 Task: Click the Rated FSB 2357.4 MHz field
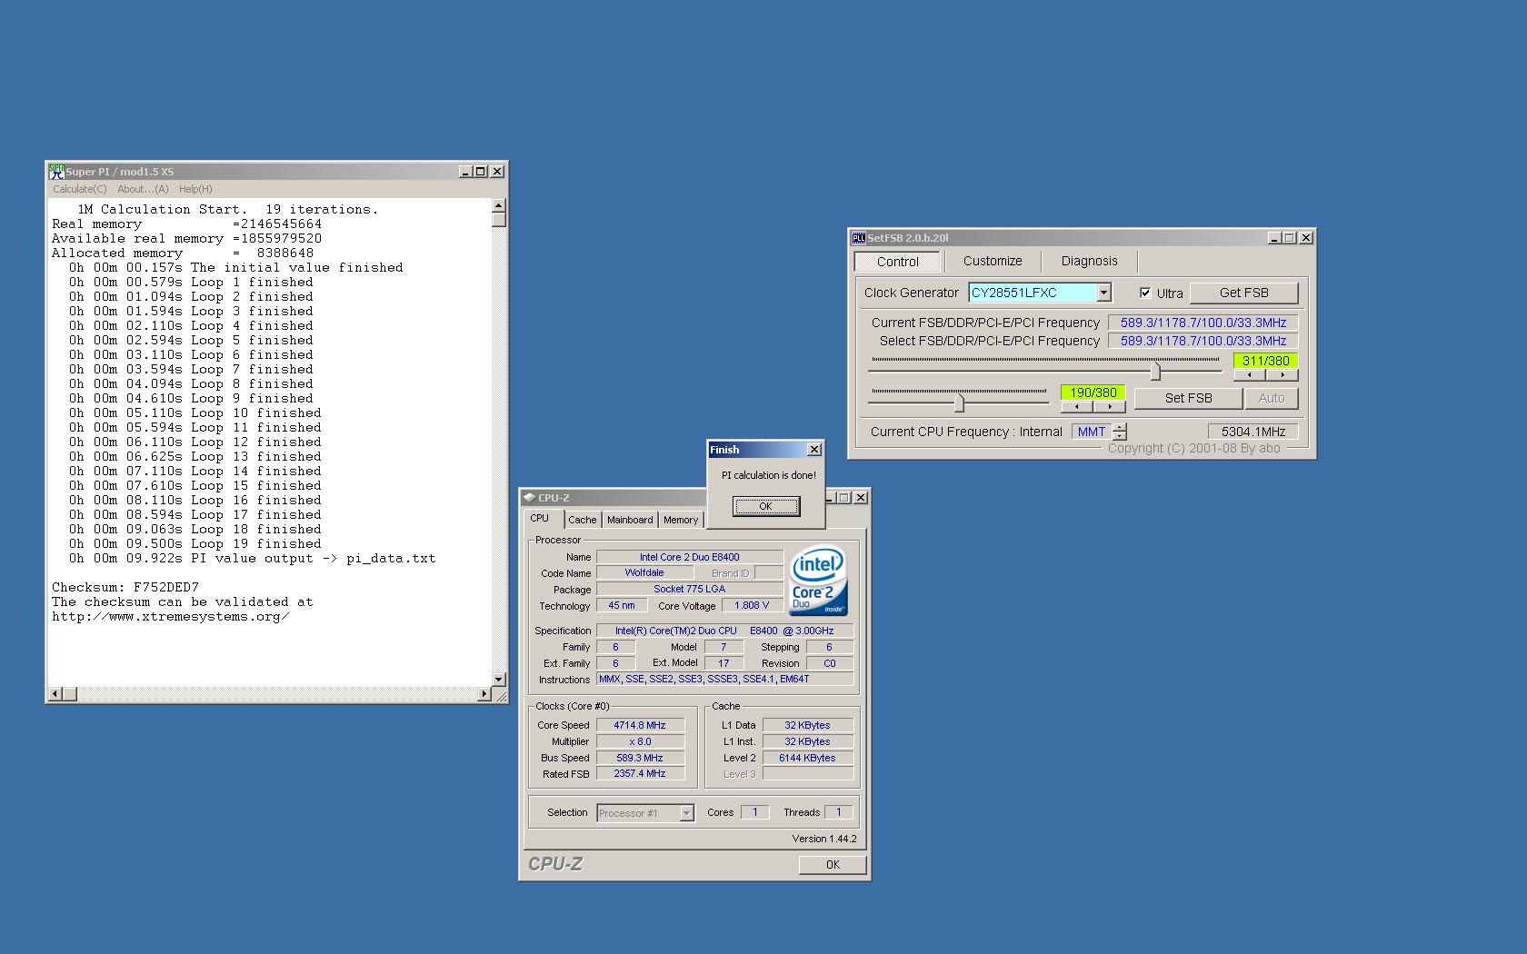[x=640, y=774]
